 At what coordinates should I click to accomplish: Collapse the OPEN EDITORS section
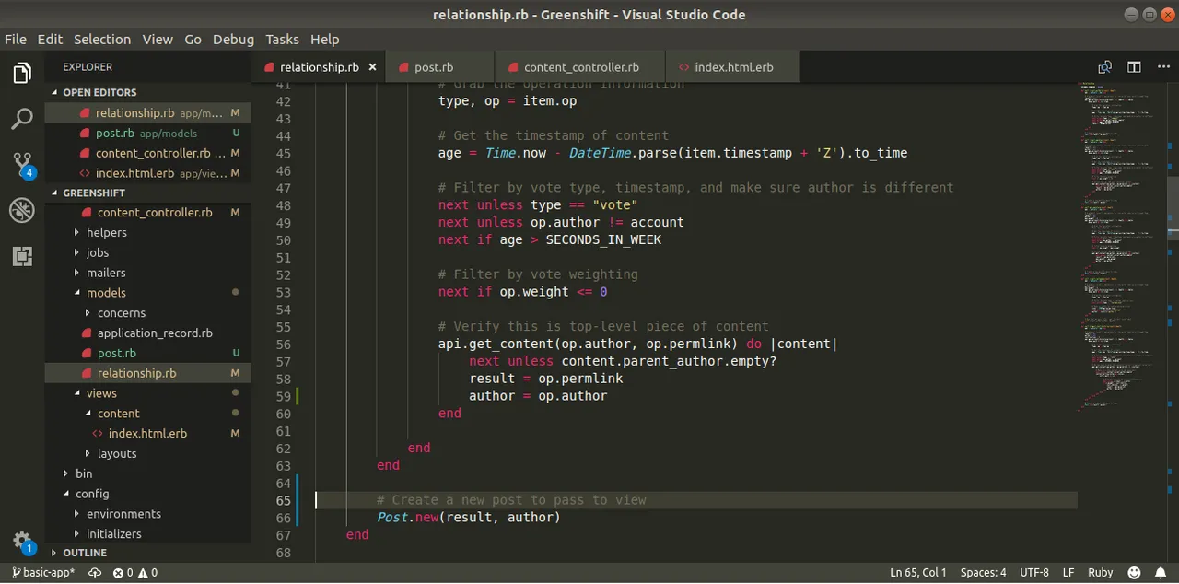point(99,92)
